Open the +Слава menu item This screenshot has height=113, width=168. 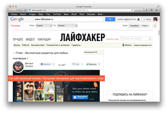(14, 14)
